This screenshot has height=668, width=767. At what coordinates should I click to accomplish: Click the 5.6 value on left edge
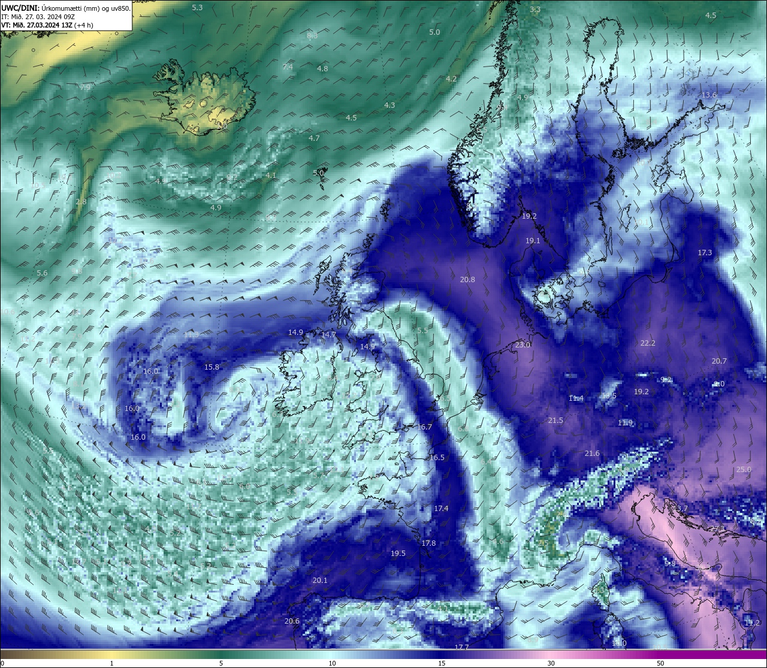point(42,273)
